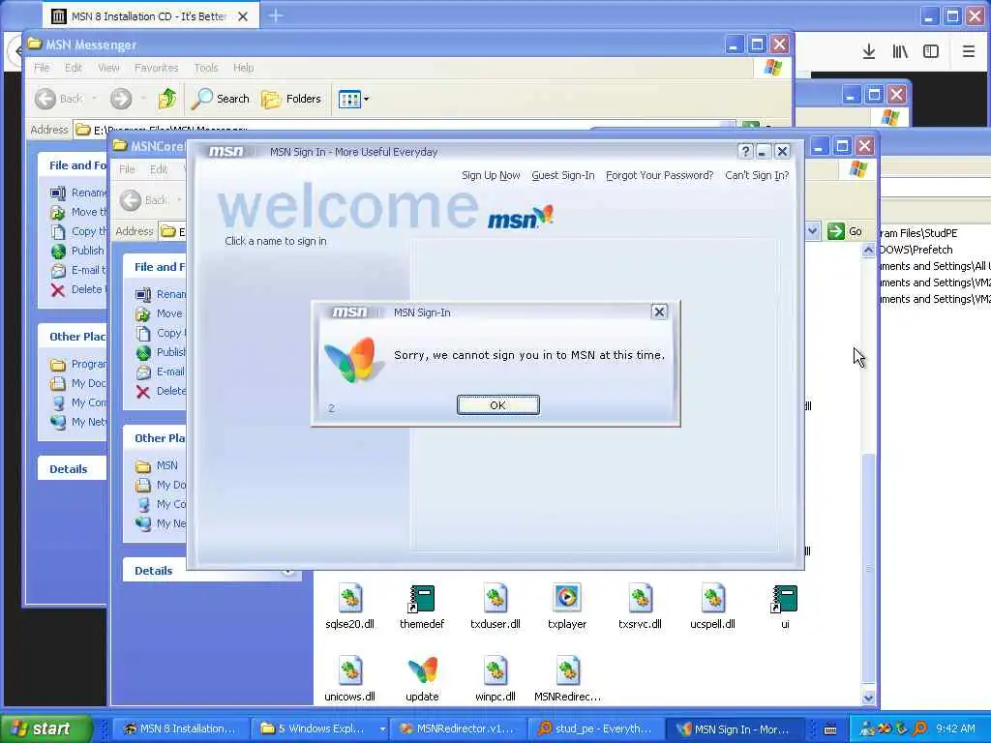This screenshot has height=743, width=991.
Task: Click the Forward arrow in MSN Messenger window
Action: (x=121, y=99)
